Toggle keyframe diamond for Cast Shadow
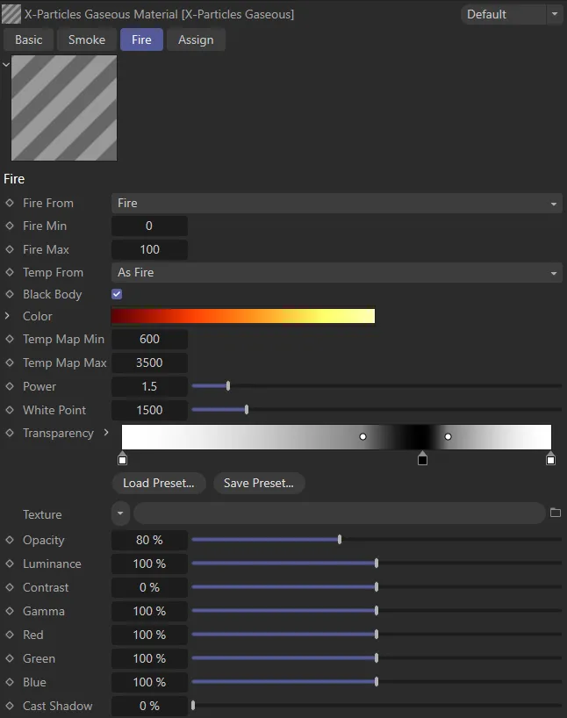The width and height of the screenshot is (567, 718). (x=10, y=706)
